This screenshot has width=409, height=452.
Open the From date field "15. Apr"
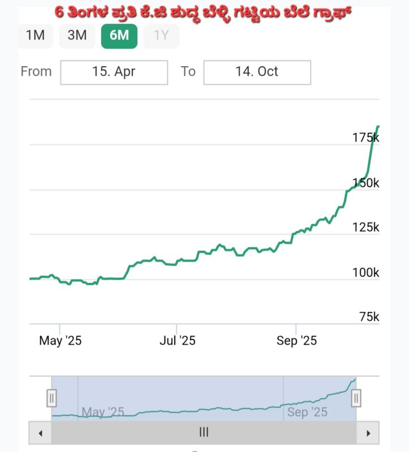(x=114, y=72)
